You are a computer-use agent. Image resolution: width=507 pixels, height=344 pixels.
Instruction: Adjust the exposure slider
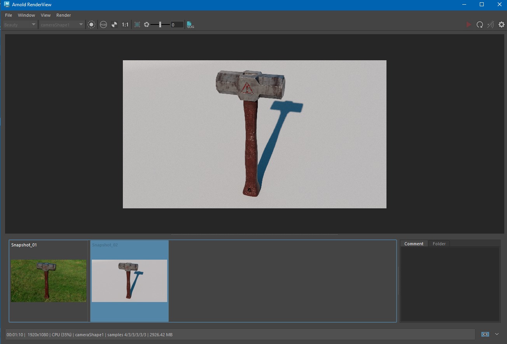click(160, 24)
